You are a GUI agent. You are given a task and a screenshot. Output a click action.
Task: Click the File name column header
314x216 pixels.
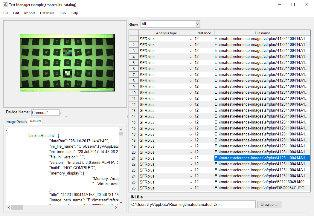click(262, 33)
